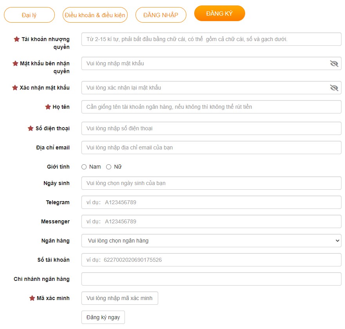Focus the Địa chỉ email input
345x329 pixels.
(x=211, y=147)
